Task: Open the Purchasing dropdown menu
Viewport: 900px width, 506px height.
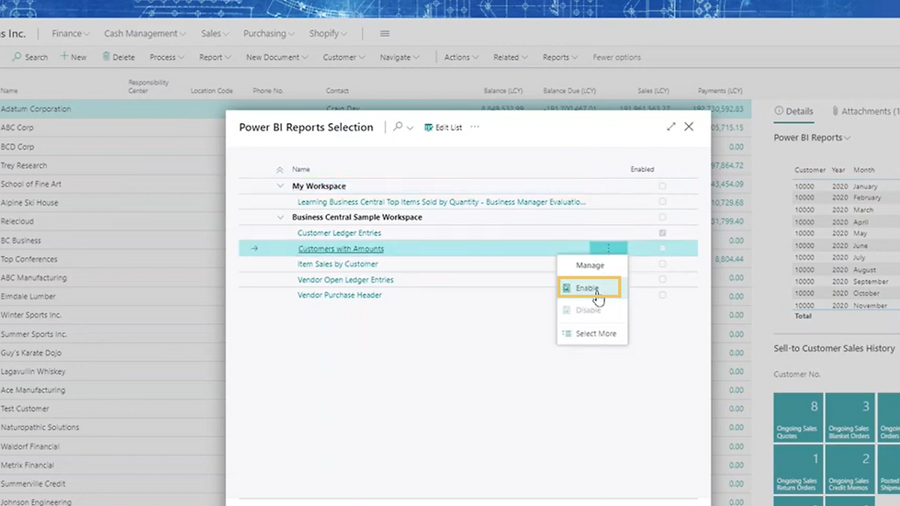Action: click(268, 33)
